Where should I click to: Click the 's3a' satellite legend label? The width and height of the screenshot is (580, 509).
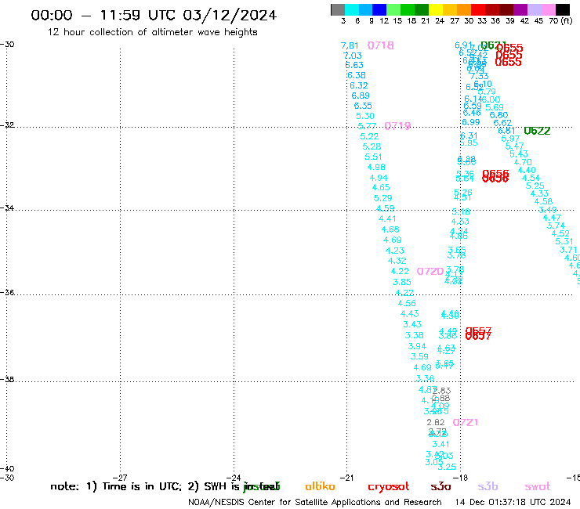click(x=440, y=486)
